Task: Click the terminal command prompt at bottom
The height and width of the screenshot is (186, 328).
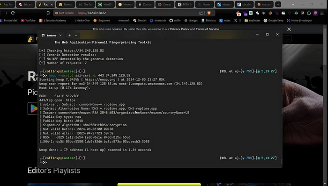Action: tap(45, 163)
